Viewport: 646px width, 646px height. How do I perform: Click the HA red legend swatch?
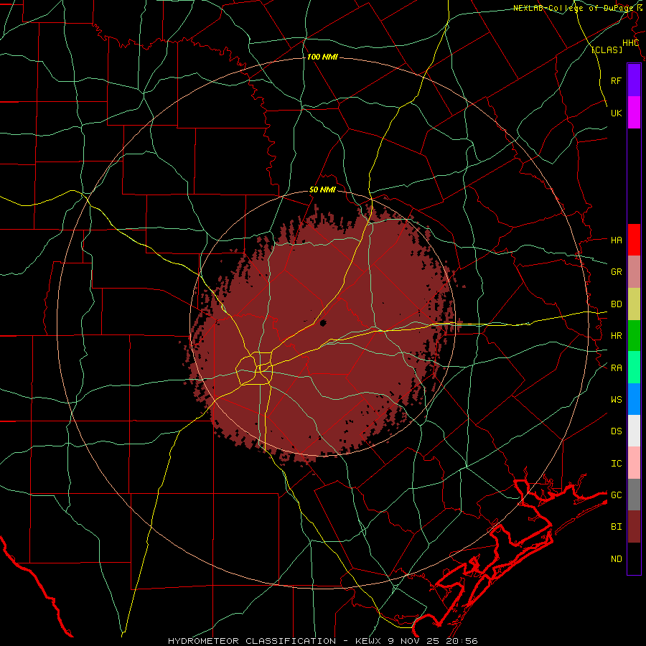(x=634, y=240)
